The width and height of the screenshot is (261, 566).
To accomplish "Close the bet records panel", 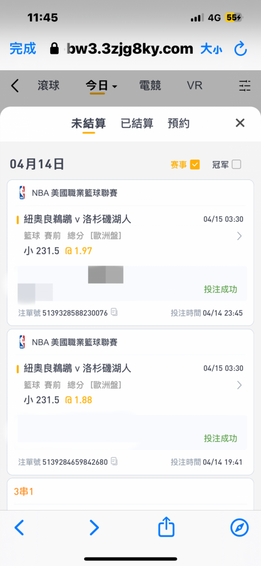I will click(x=240, y=123).
